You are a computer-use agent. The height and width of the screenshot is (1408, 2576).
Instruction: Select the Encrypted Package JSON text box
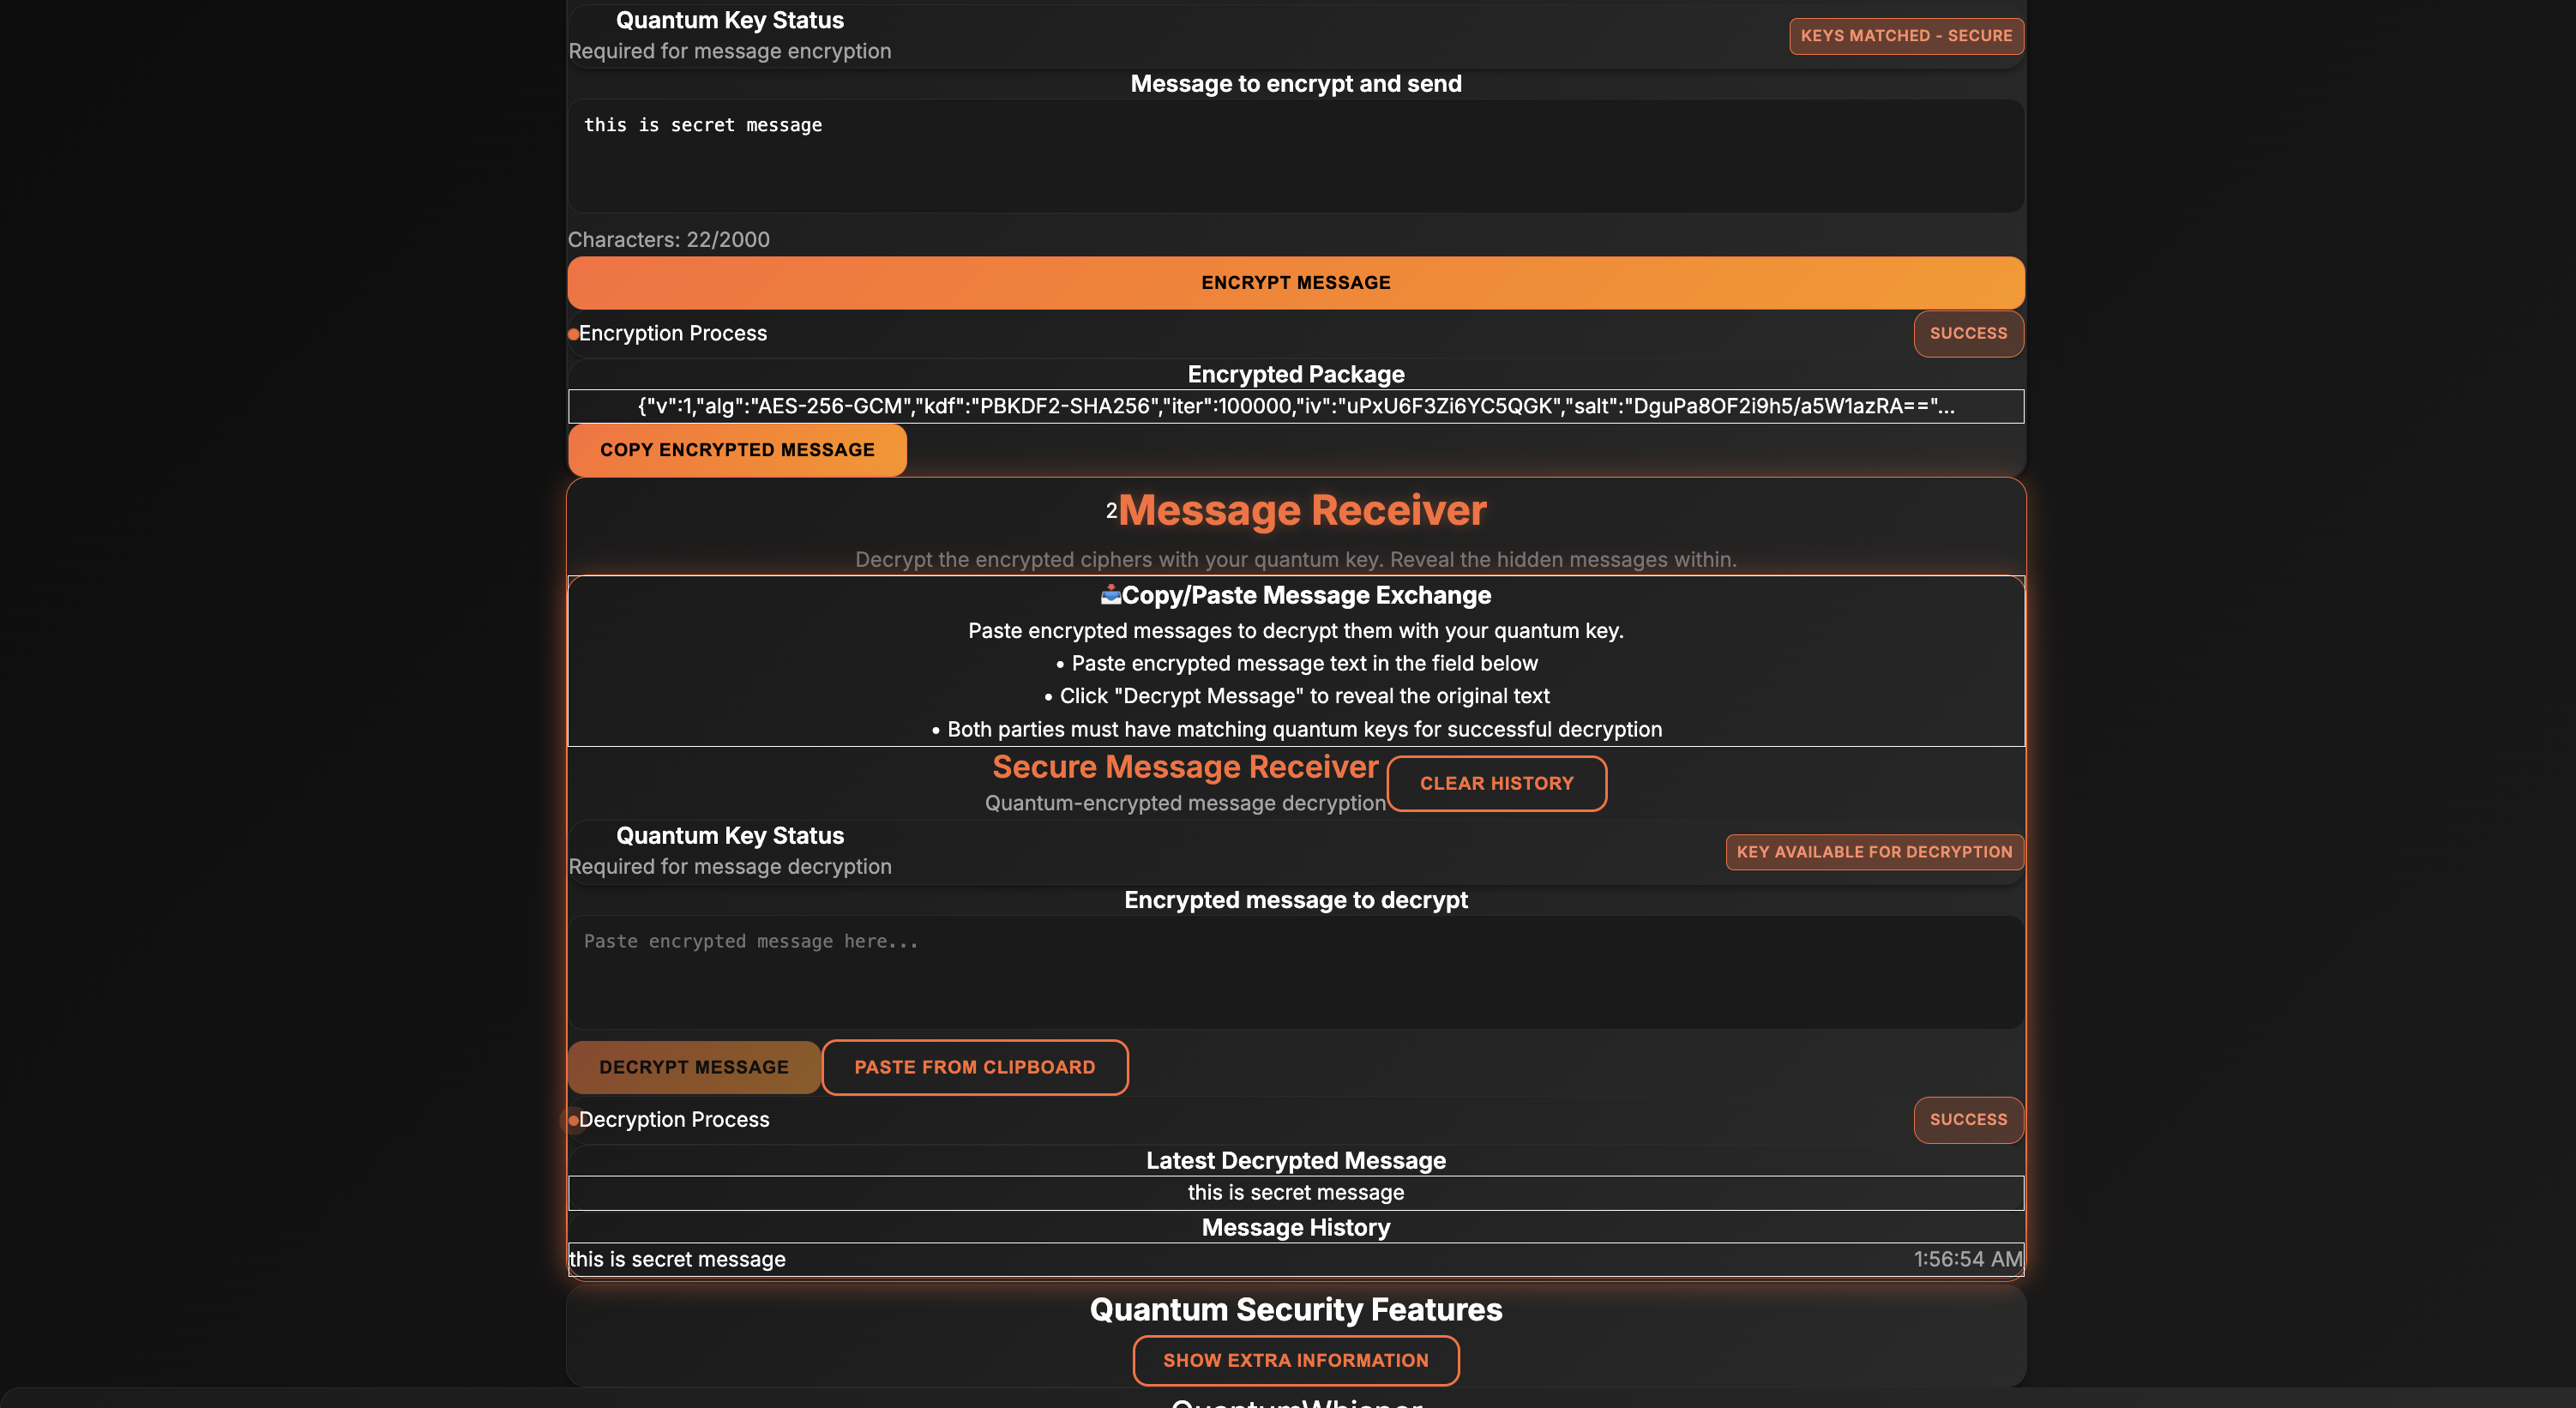click(x=1295, y=406)
